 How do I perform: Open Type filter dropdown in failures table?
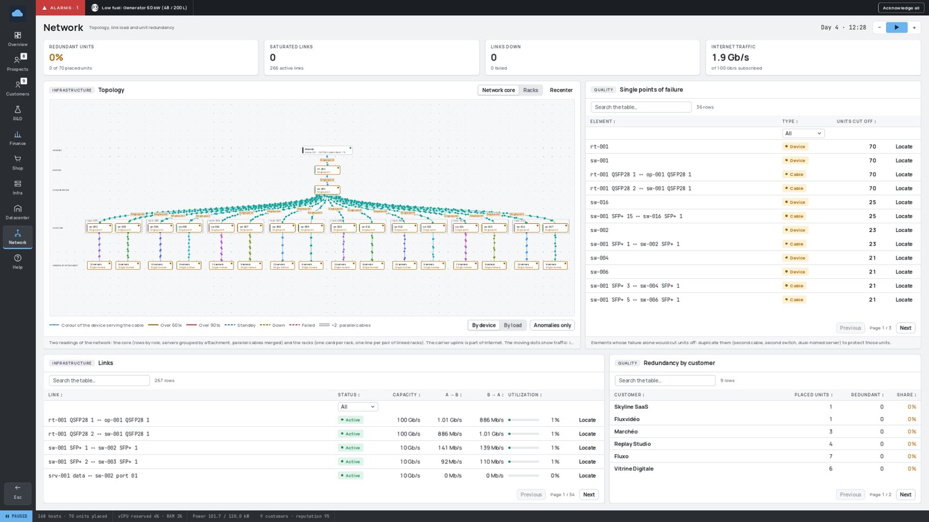(x=803, y=133)
